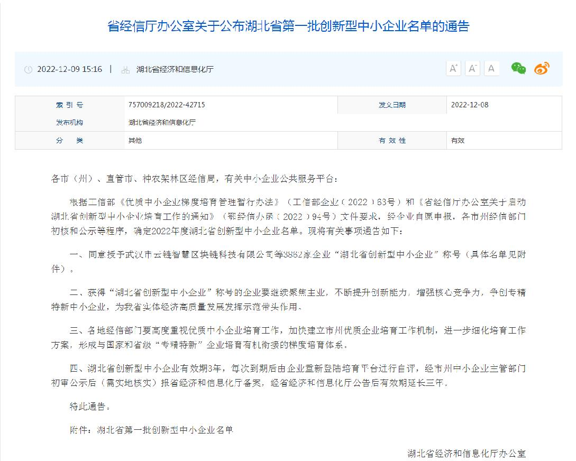Share the notice via Weibo icon
Screen dimensions: 576x461
pos(542,68)
